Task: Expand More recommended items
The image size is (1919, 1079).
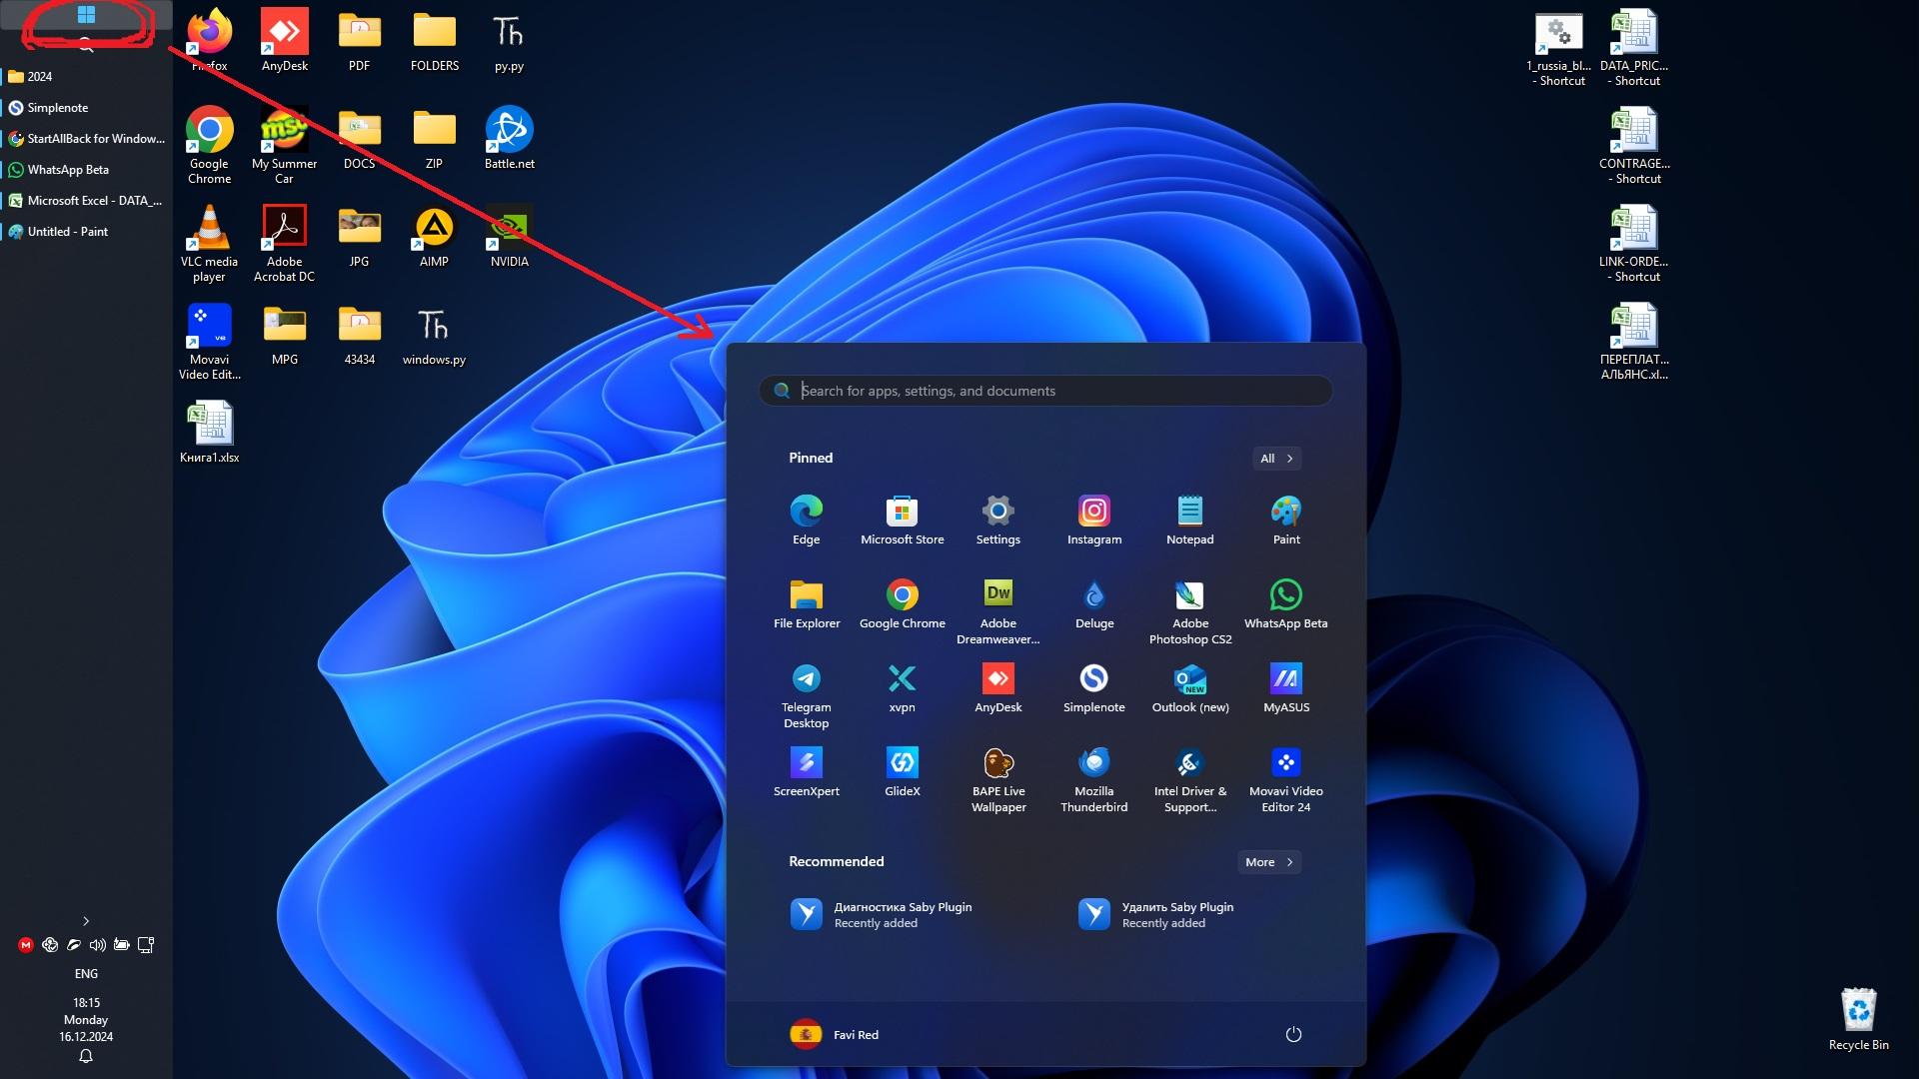Action: click(x=1268, y=861)
